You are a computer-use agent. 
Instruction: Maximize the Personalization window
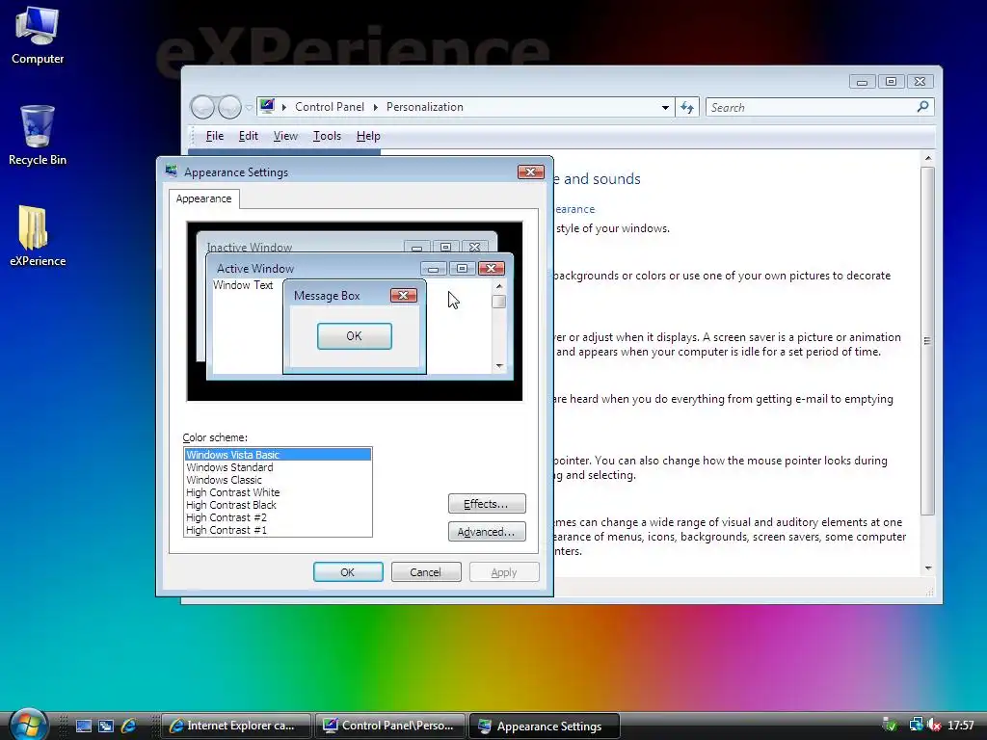pyautogui.click(x=891, y=81)
